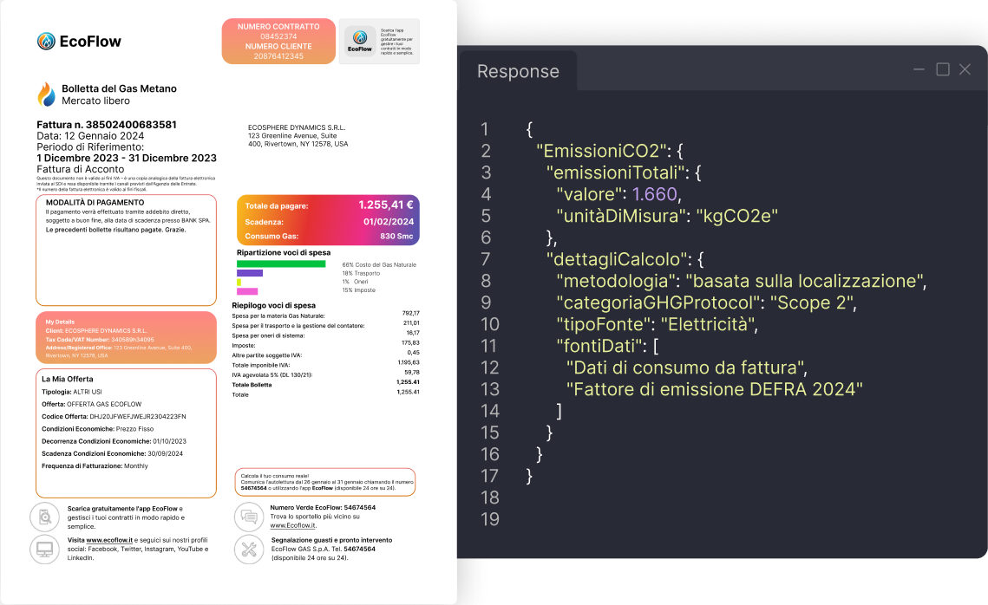Open the www.Ecoflow.it link under Numero Verde
988x605 pixels.
tap(292, 525)
